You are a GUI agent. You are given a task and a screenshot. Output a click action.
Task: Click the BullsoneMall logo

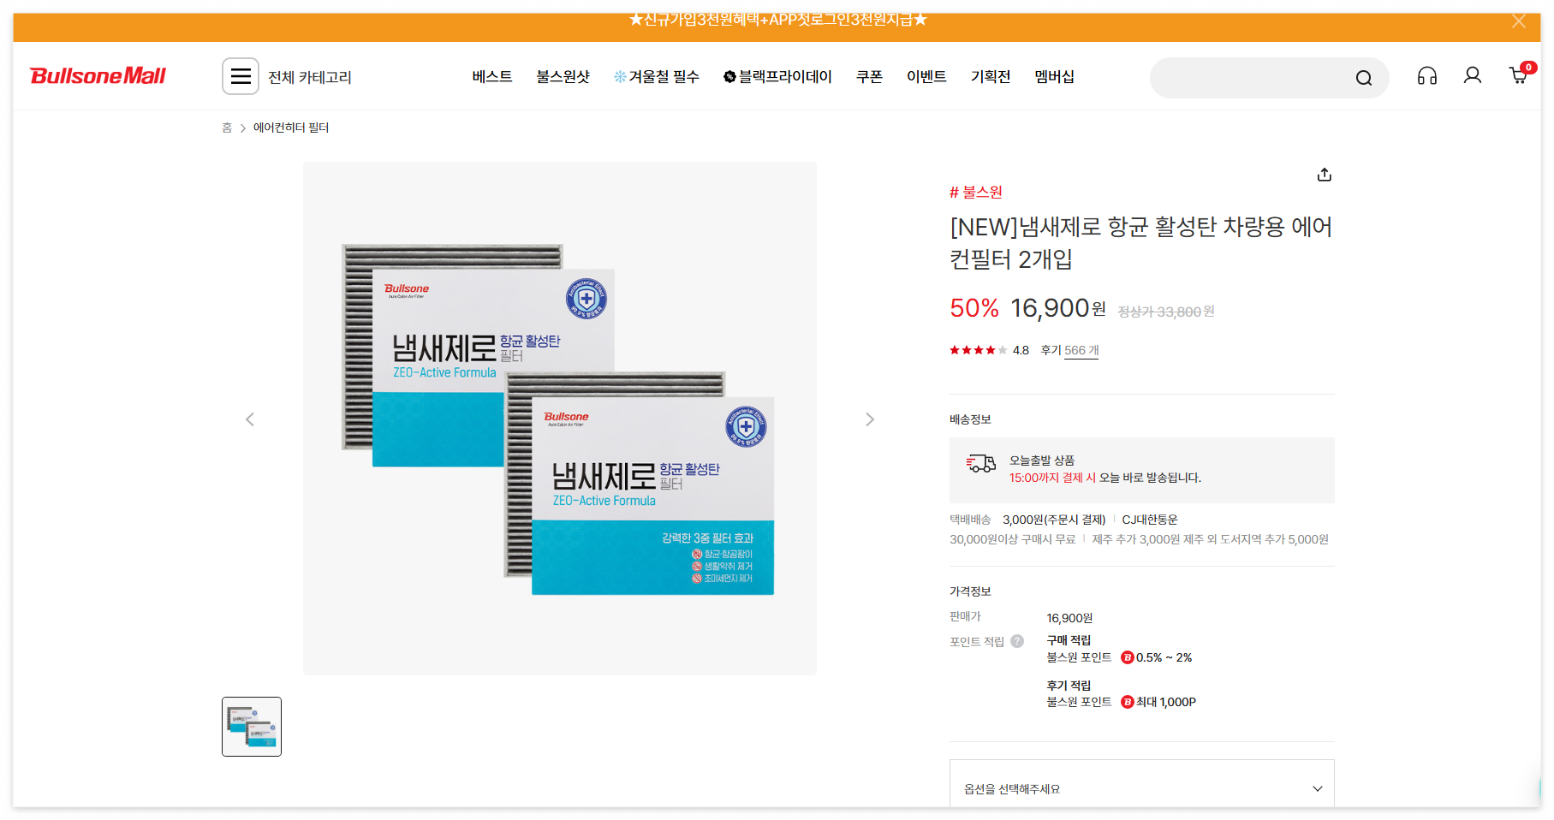(98, 76)
